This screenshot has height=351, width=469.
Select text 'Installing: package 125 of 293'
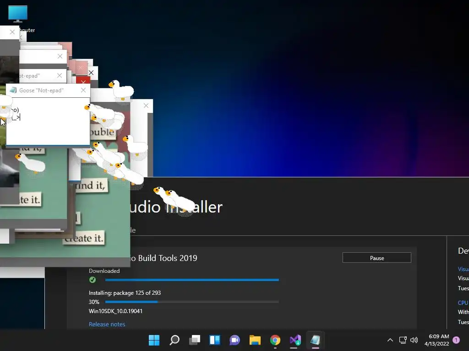[x=125, y=293]
